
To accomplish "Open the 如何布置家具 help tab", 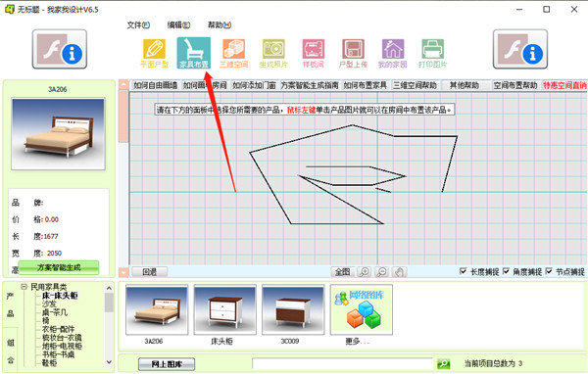I will [x=365, y=85].
